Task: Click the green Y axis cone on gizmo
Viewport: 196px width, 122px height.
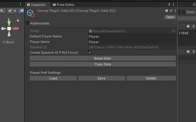Action: click(9, 23)
